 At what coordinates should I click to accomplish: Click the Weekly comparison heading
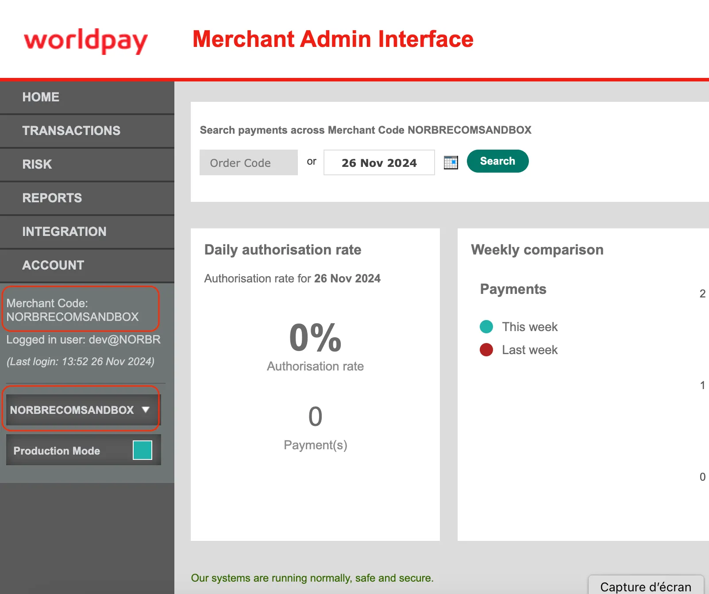point(537,250)
